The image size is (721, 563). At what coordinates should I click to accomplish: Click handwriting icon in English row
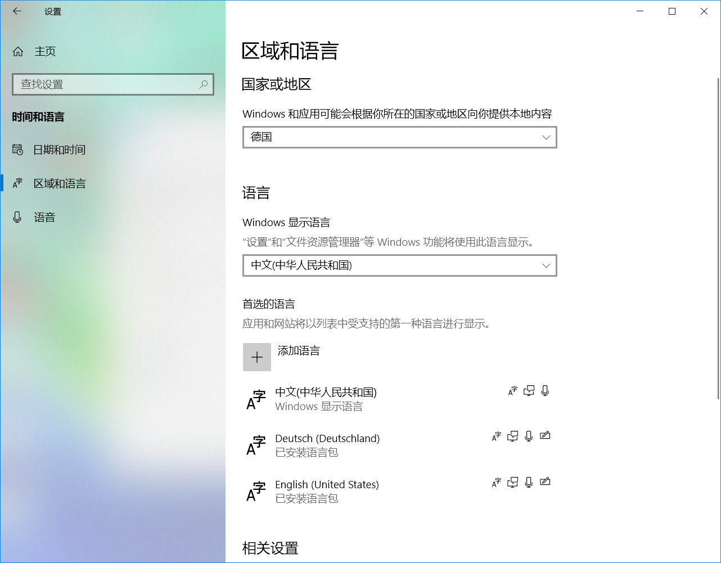pyautogui.click(x=545, y=481)
